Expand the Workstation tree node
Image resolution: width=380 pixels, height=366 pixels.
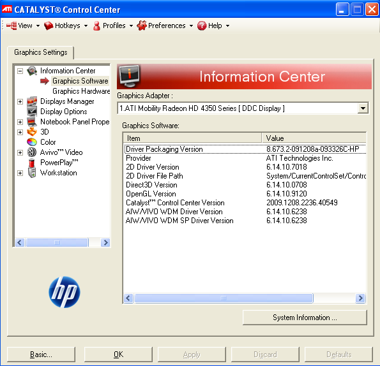[20, 173]
